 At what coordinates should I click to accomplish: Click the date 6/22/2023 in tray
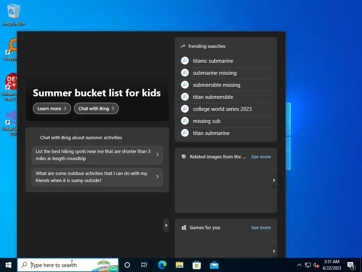point(332,268)
